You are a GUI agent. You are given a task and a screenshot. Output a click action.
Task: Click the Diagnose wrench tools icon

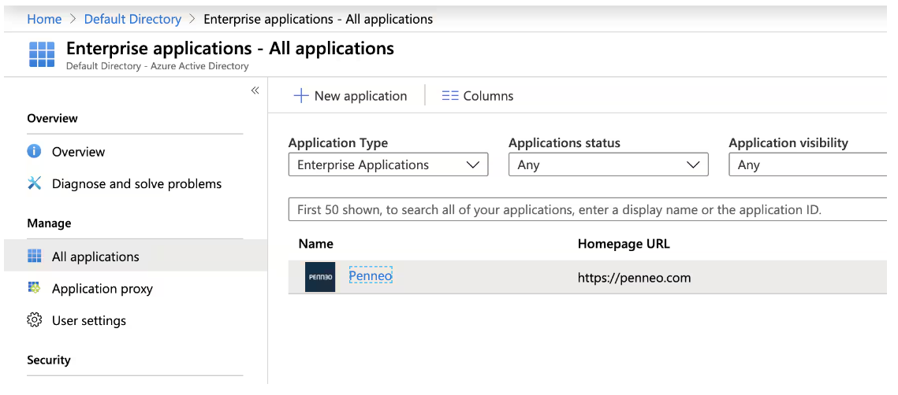35,183
